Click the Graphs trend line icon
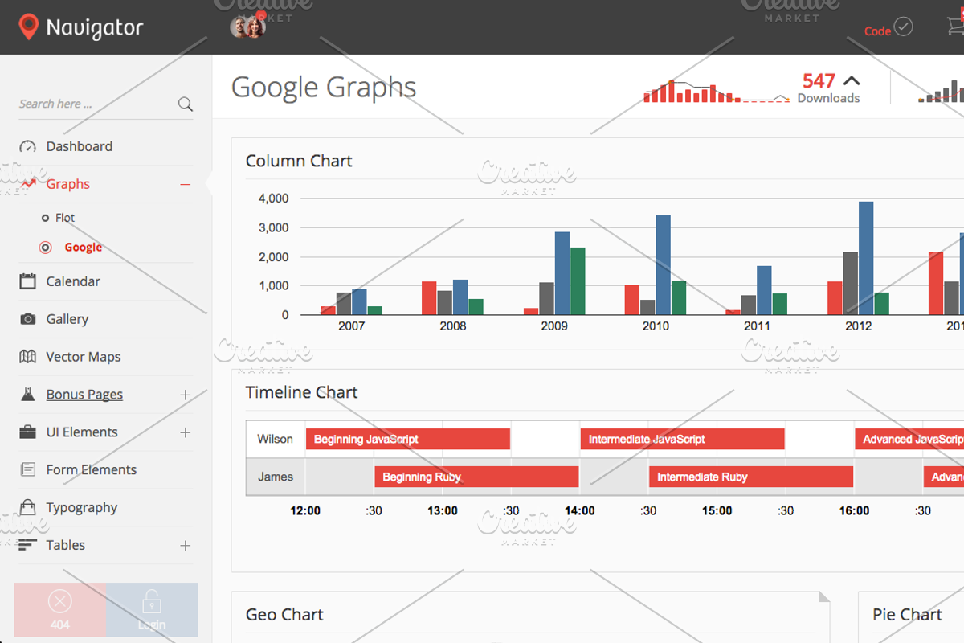964x643 pixels. click(x=28, y=184)
